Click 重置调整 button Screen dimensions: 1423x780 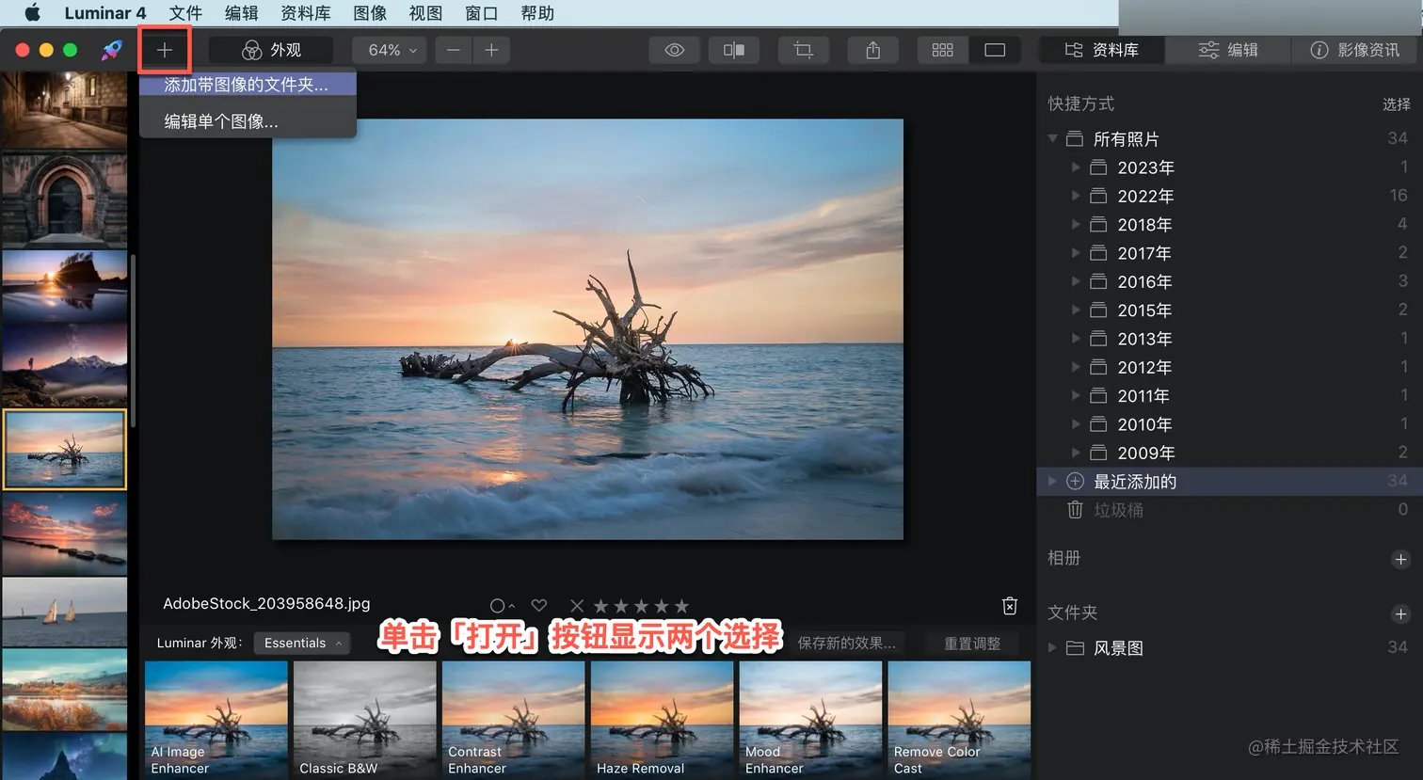972,643
